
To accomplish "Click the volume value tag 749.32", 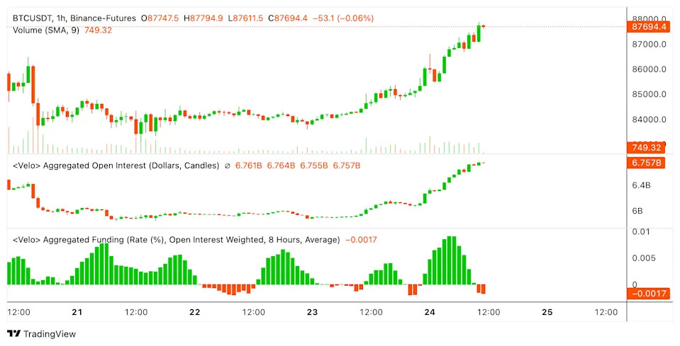I will click(646, 147).
